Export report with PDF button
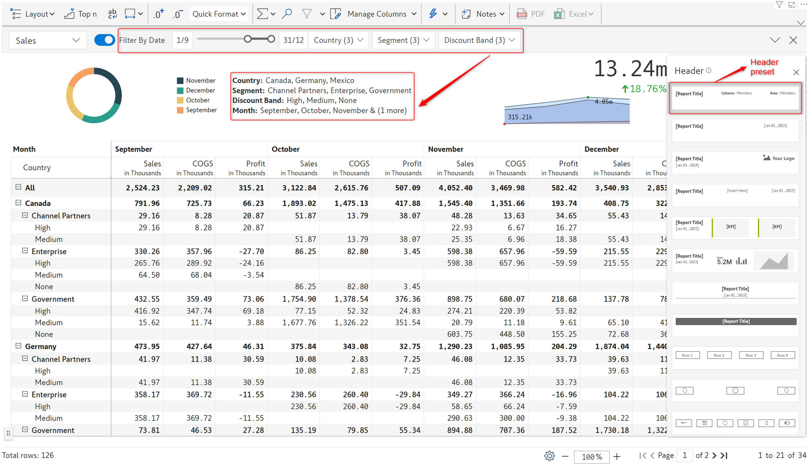Viewport: 808px width, 466px height. pyautogui.click(x=531, y=14)
